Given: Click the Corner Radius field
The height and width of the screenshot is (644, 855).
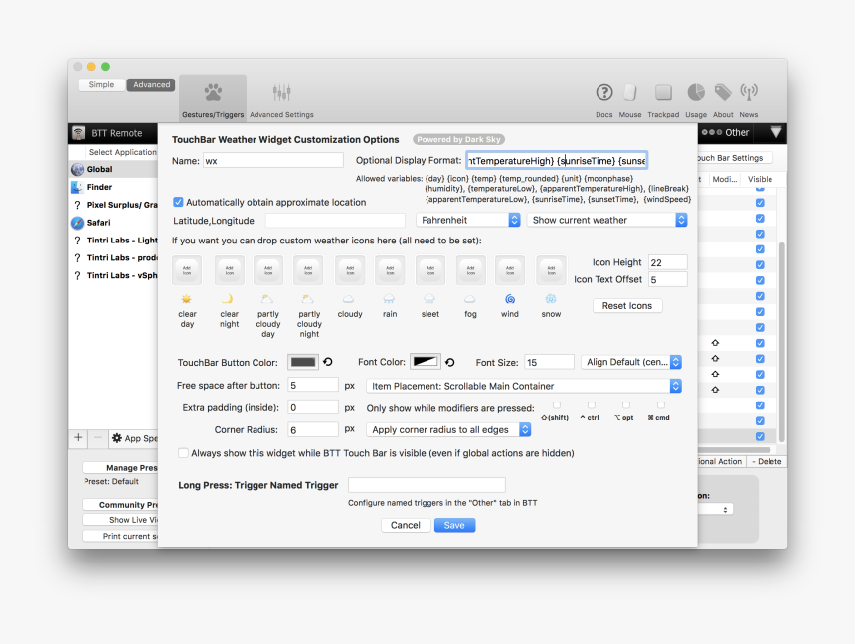Looking at the screenshot, I should [313, 430].
